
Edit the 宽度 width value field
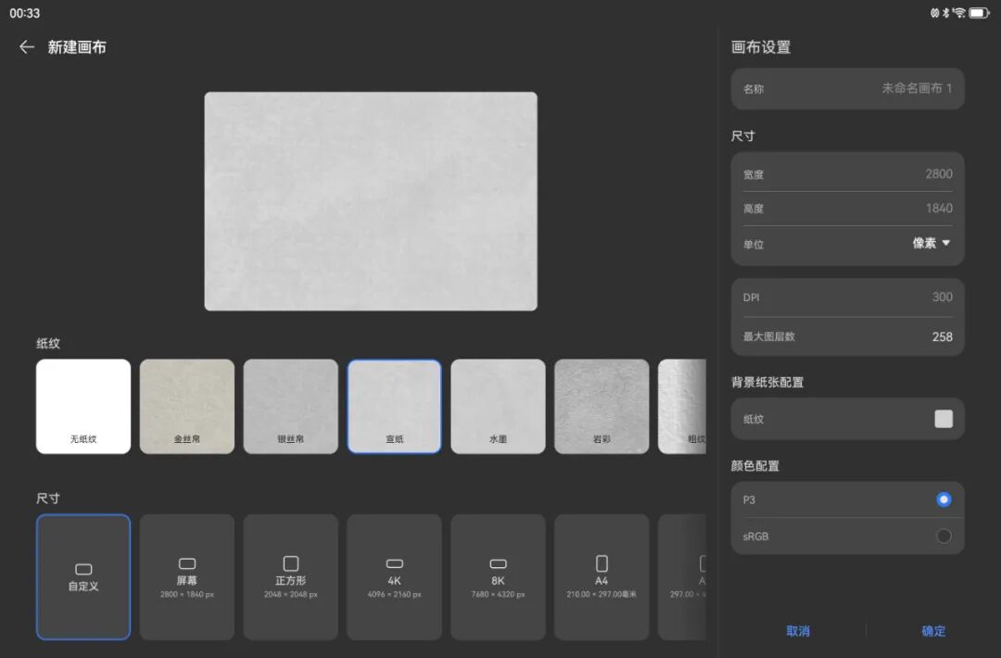tap(848, 173)
